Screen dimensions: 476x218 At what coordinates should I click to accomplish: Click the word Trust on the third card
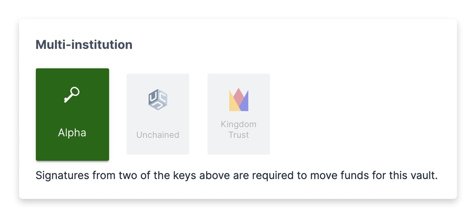click(x=238, y=135)
